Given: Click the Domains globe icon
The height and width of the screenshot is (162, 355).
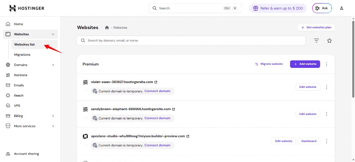Looking at the screenshot, I should [x=8, y=65].
